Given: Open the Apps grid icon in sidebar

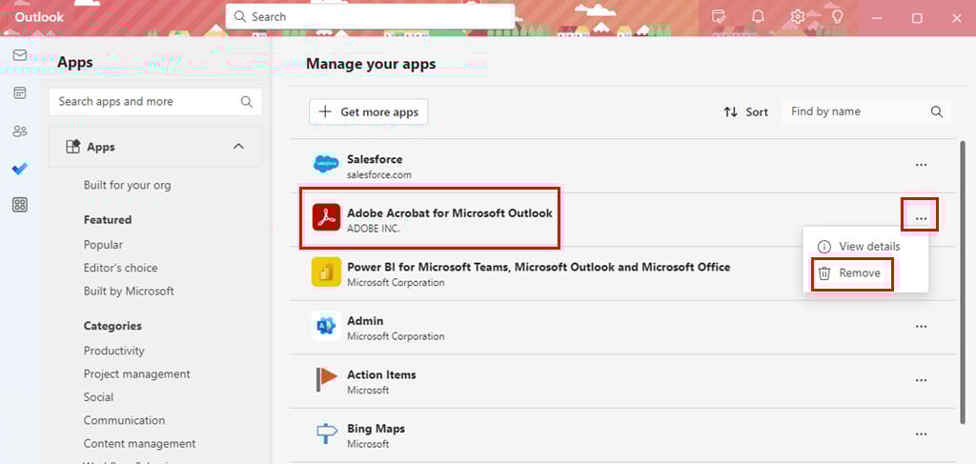Looking at the screenshot, I should [20, 205].
